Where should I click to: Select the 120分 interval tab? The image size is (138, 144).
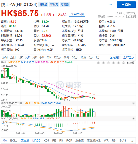tap(57, 57)
